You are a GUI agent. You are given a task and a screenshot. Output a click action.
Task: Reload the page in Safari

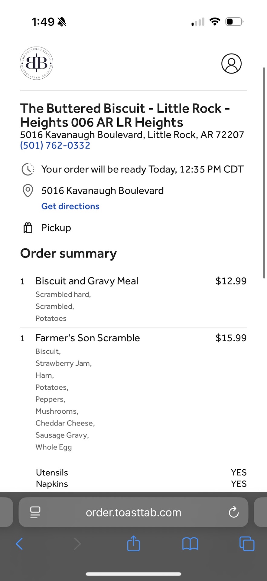233,512
